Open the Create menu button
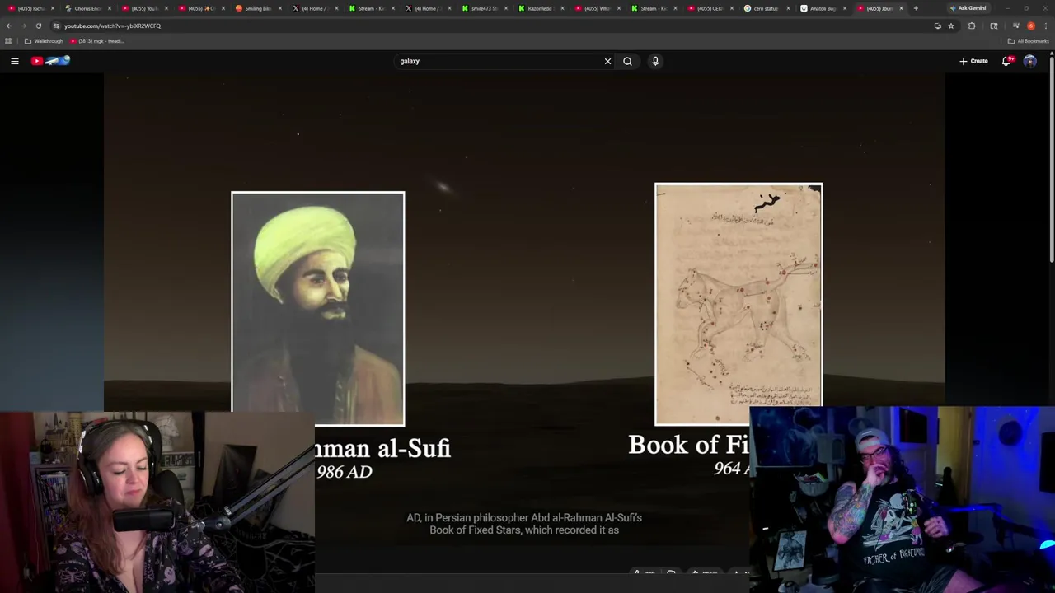The width and height of the screenshot is (1055, 593). (x=973, y=61)
